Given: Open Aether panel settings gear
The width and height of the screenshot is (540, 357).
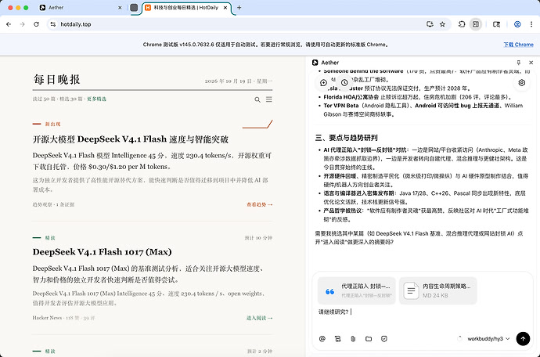Looking at the screenshot, I should [x=522, y=83].
